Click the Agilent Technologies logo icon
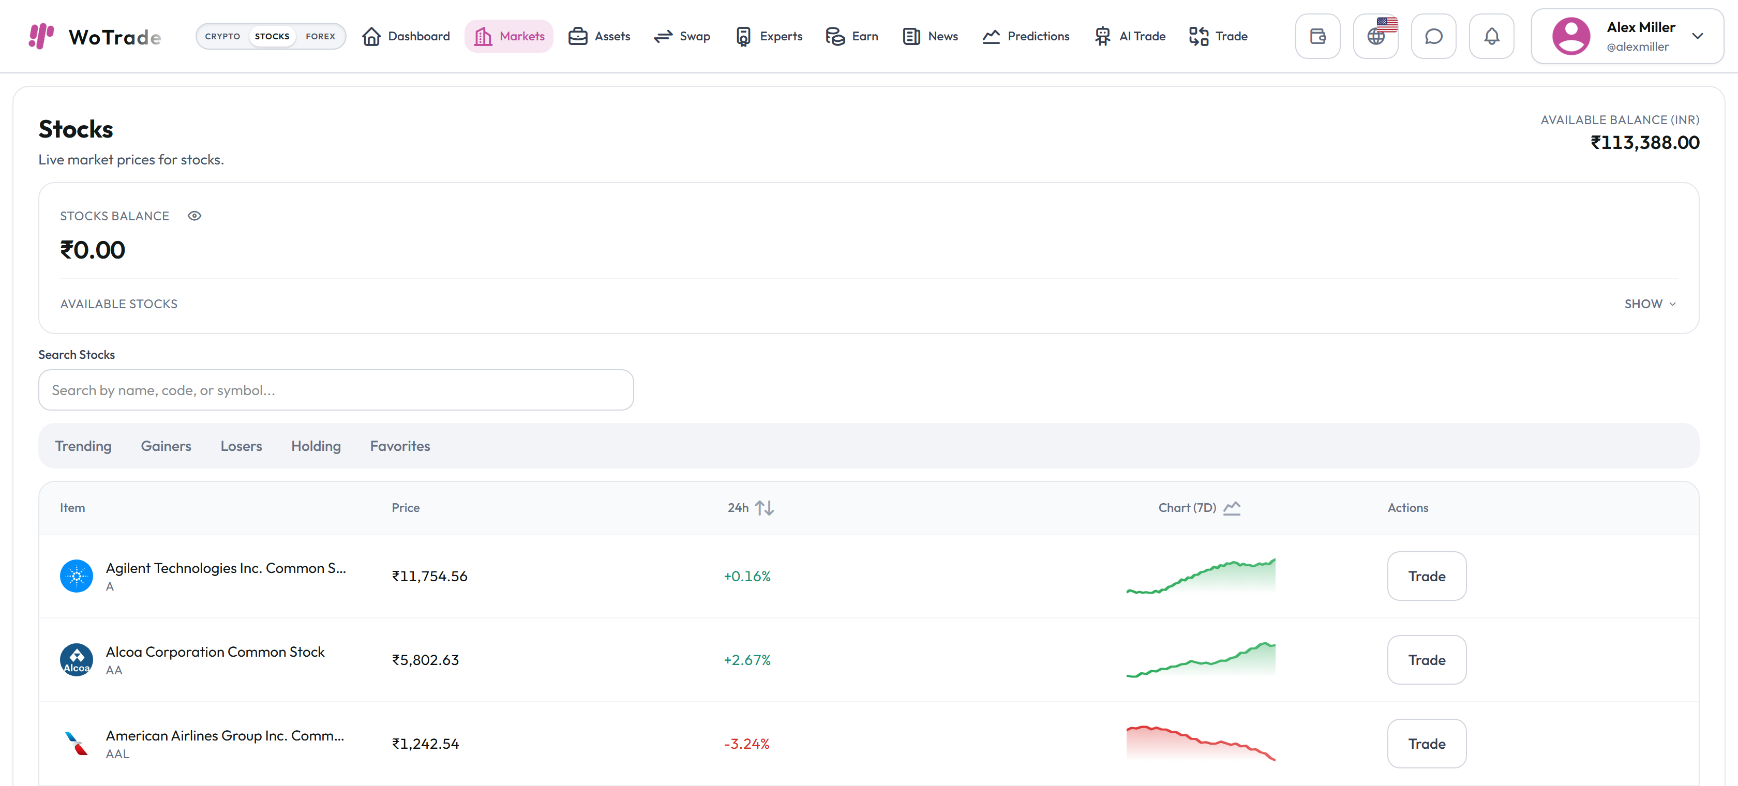Screen dimensions: 1738x786 pos(76,576)
